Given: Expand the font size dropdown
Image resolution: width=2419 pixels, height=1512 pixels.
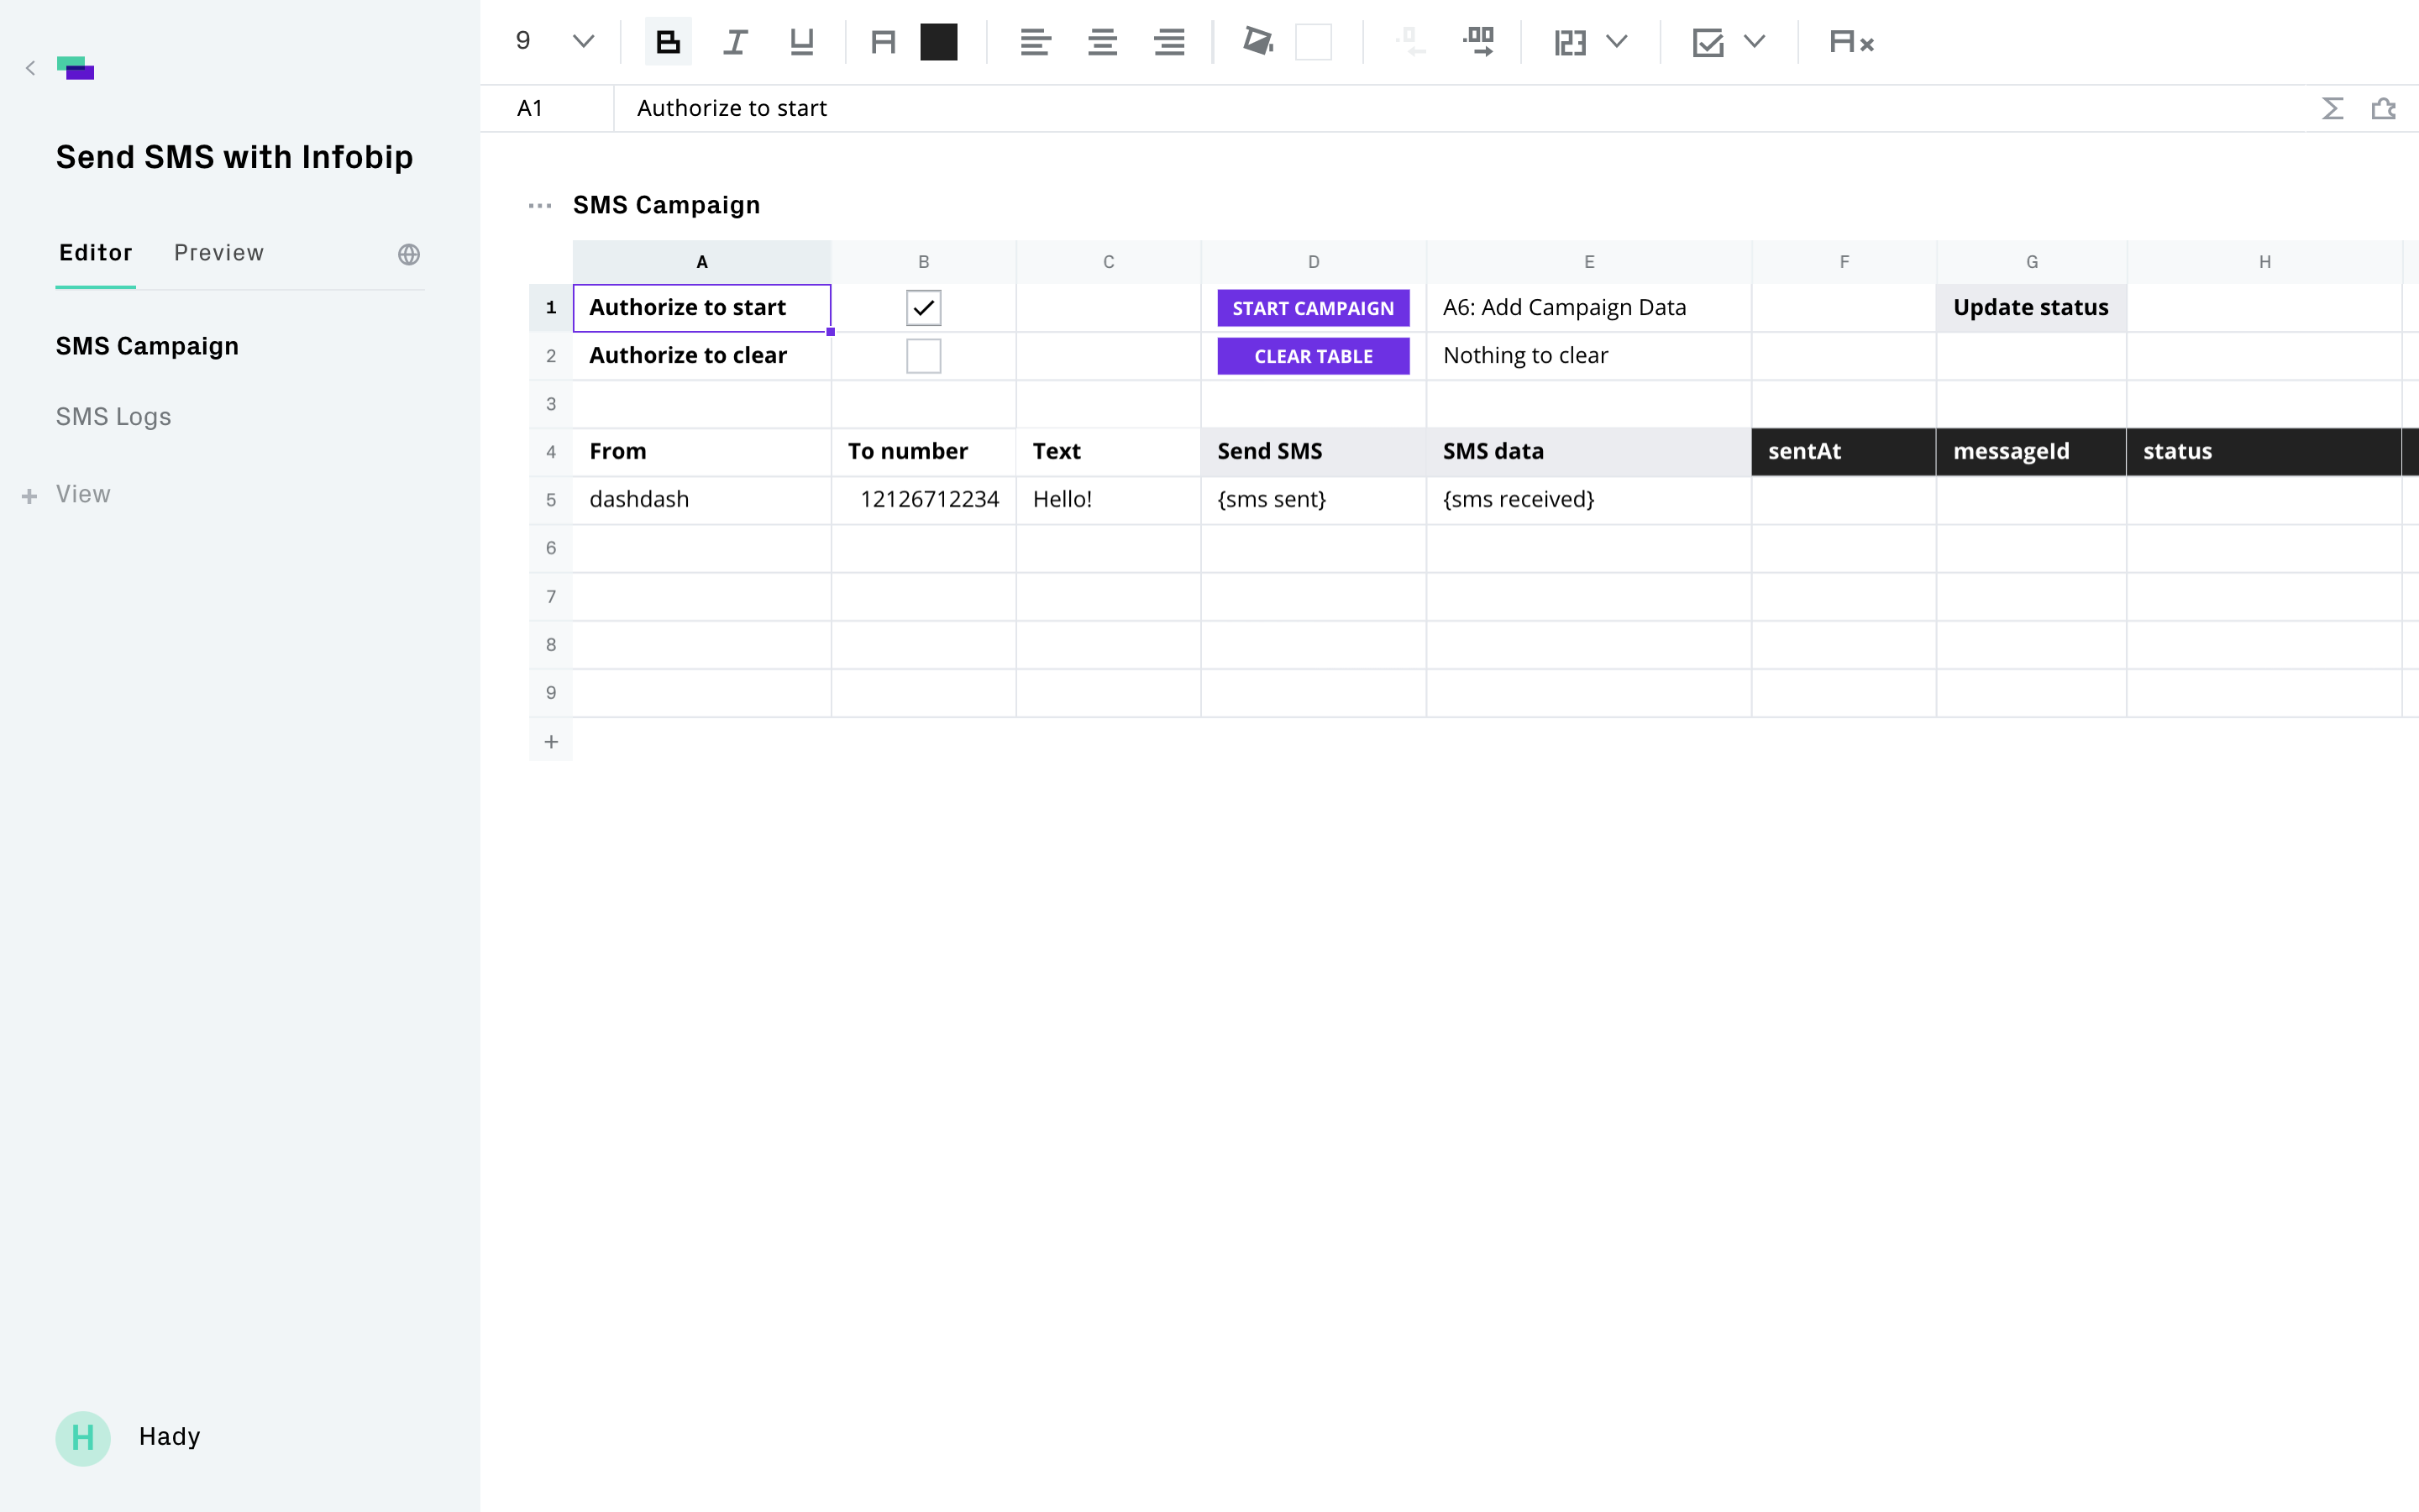Looking at the screenshot, I should coord(583,42).
